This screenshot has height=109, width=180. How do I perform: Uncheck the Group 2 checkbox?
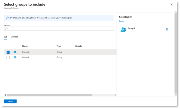coord(8,52)
